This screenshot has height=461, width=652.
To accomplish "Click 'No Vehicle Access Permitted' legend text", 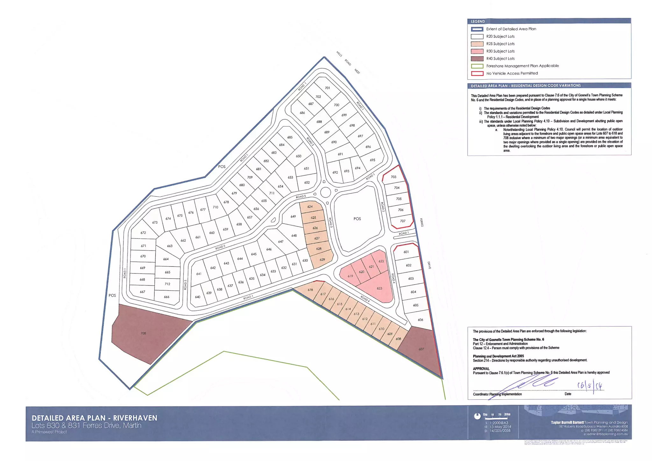I will (x=512, y=73).
